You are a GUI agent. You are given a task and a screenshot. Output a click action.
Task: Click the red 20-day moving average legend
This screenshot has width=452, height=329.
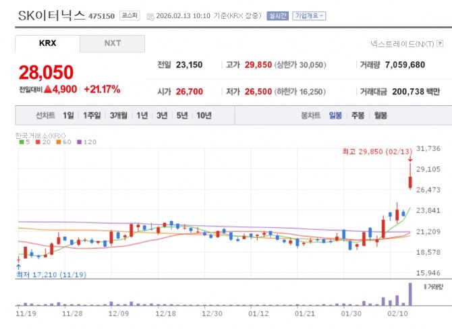[x=43, y=142]
